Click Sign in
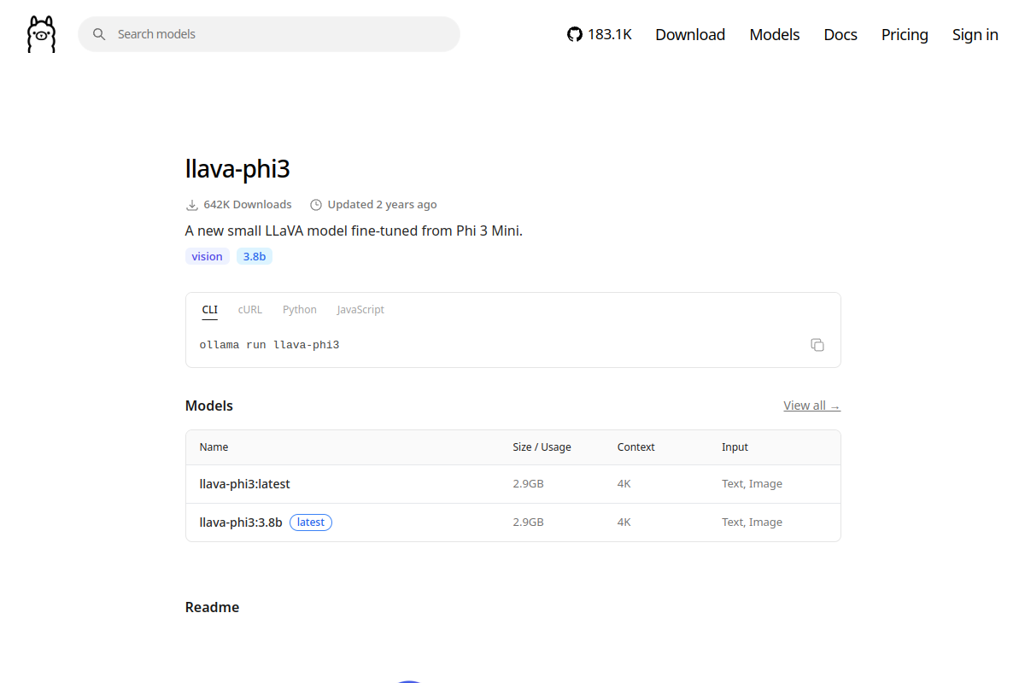This screenshot has width=1025, height=683. pyautogui.click(x=975, y=34)
